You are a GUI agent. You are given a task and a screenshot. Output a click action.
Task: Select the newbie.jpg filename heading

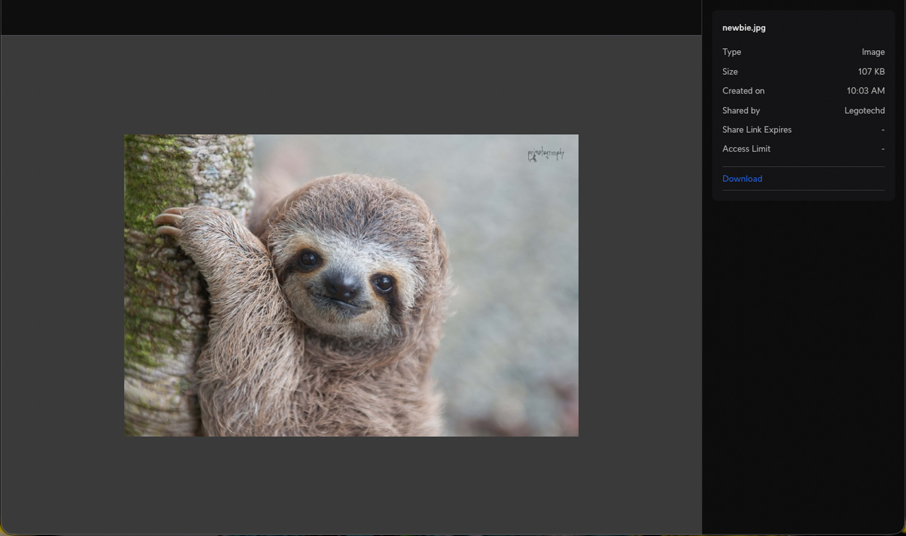point(744,28)
